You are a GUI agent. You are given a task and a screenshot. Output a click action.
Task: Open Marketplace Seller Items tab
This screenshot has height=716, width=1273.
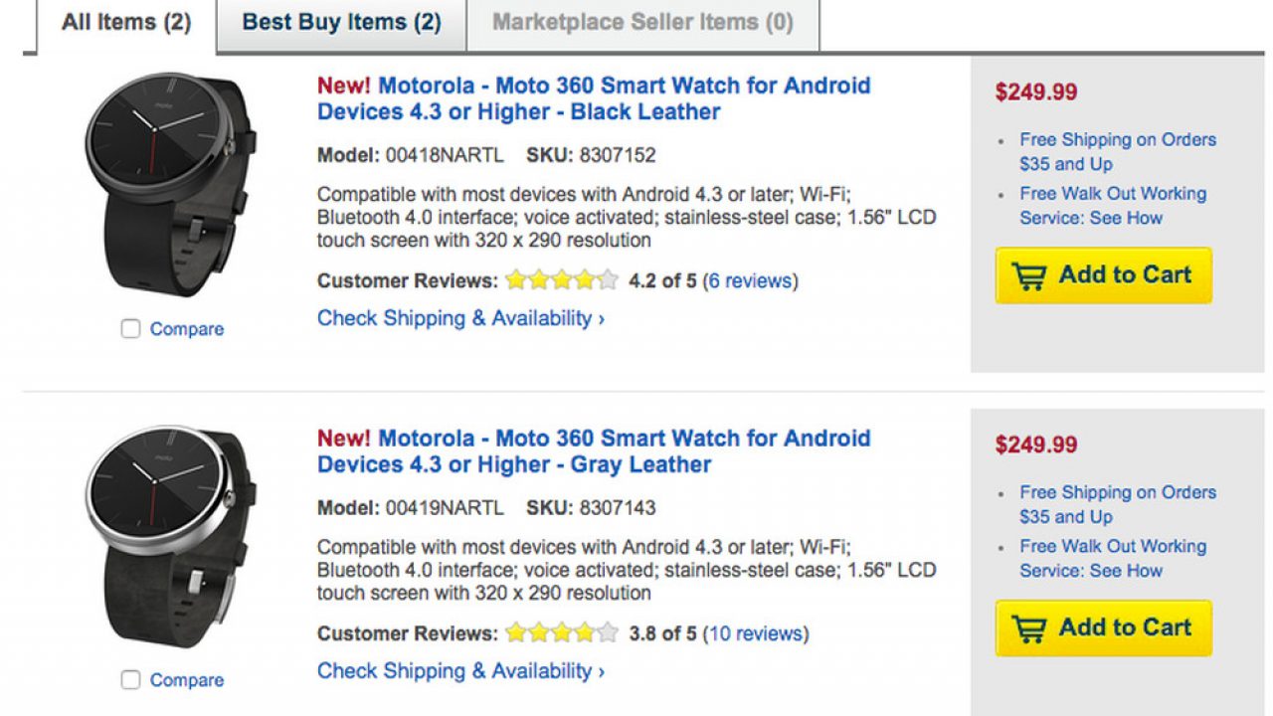[642, 22]
